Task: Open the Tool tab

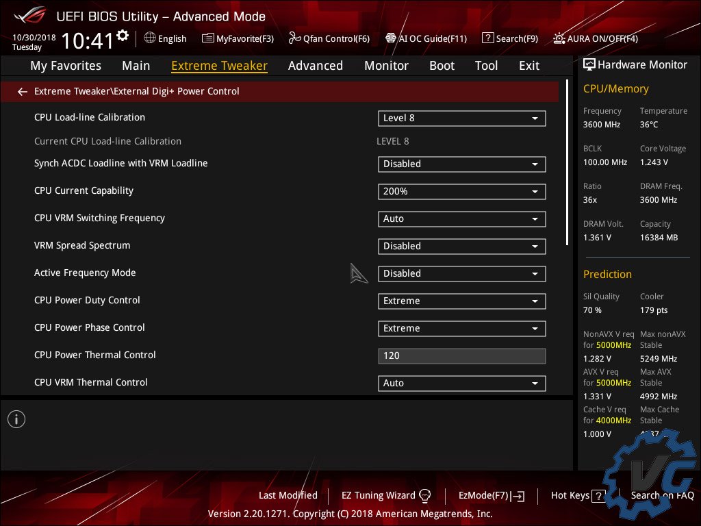Action: tap(487, 66)
